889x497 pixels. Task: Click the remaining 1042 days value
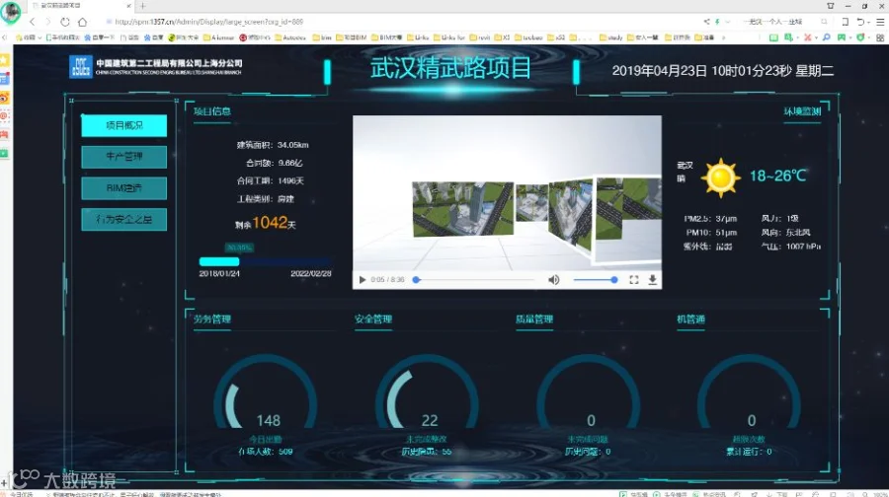coord(270,223)
